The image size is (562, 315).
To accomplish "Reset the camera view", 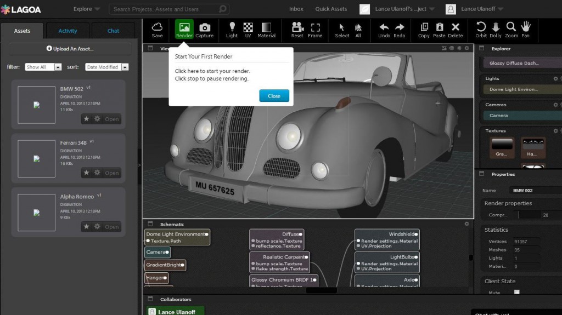I will pos(297,30).
